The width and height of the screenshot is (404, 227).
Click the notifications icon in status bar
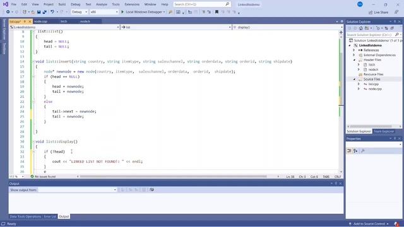click(396, 224)
